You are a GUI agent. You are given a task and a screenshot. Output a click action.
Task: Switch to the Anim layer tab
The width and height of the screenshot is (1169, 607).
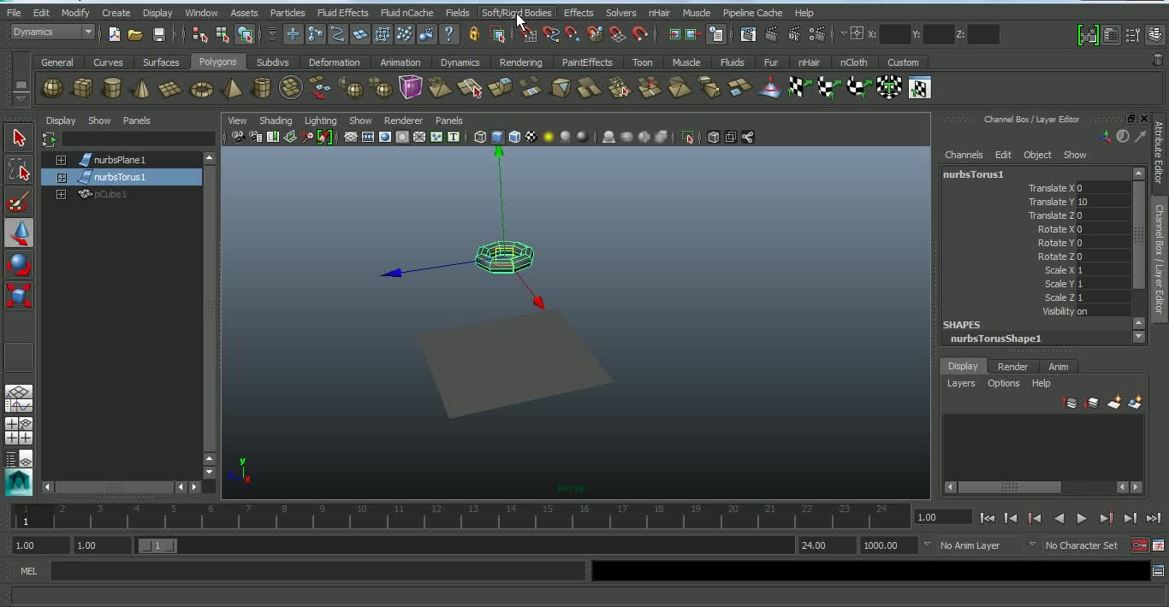[x=1059, y=367]
